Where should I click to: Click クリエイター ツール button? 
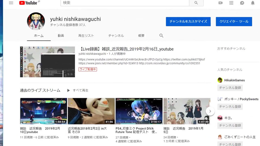[x=234, y=22]
